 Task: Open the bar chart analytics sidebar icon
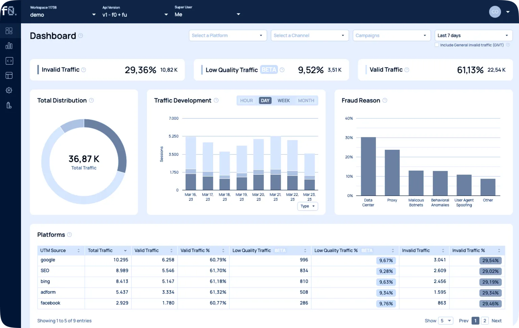9,46
